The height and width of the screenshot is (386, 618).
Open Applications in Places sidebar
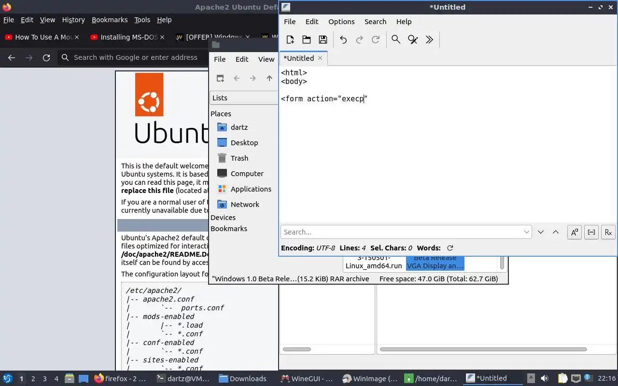(x=251, y=189)
